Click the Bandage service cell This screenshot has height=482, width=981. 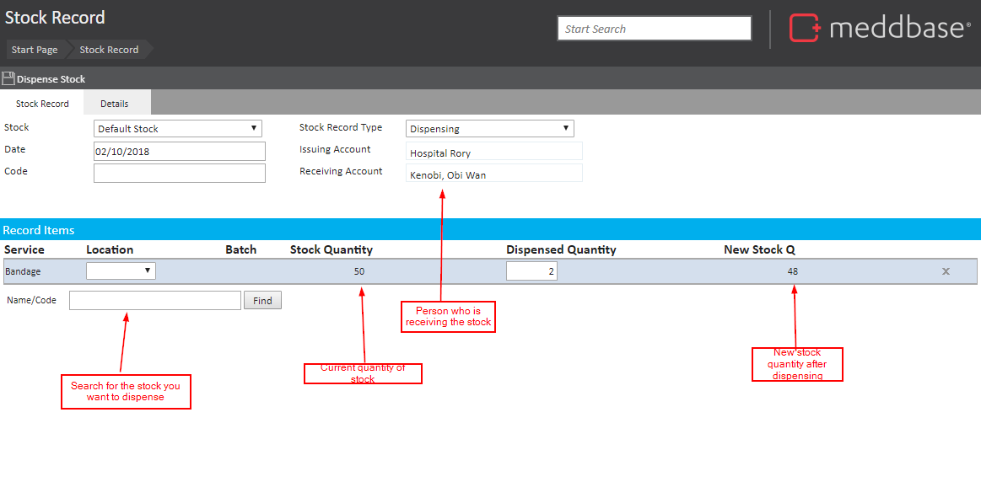(24, 271)
